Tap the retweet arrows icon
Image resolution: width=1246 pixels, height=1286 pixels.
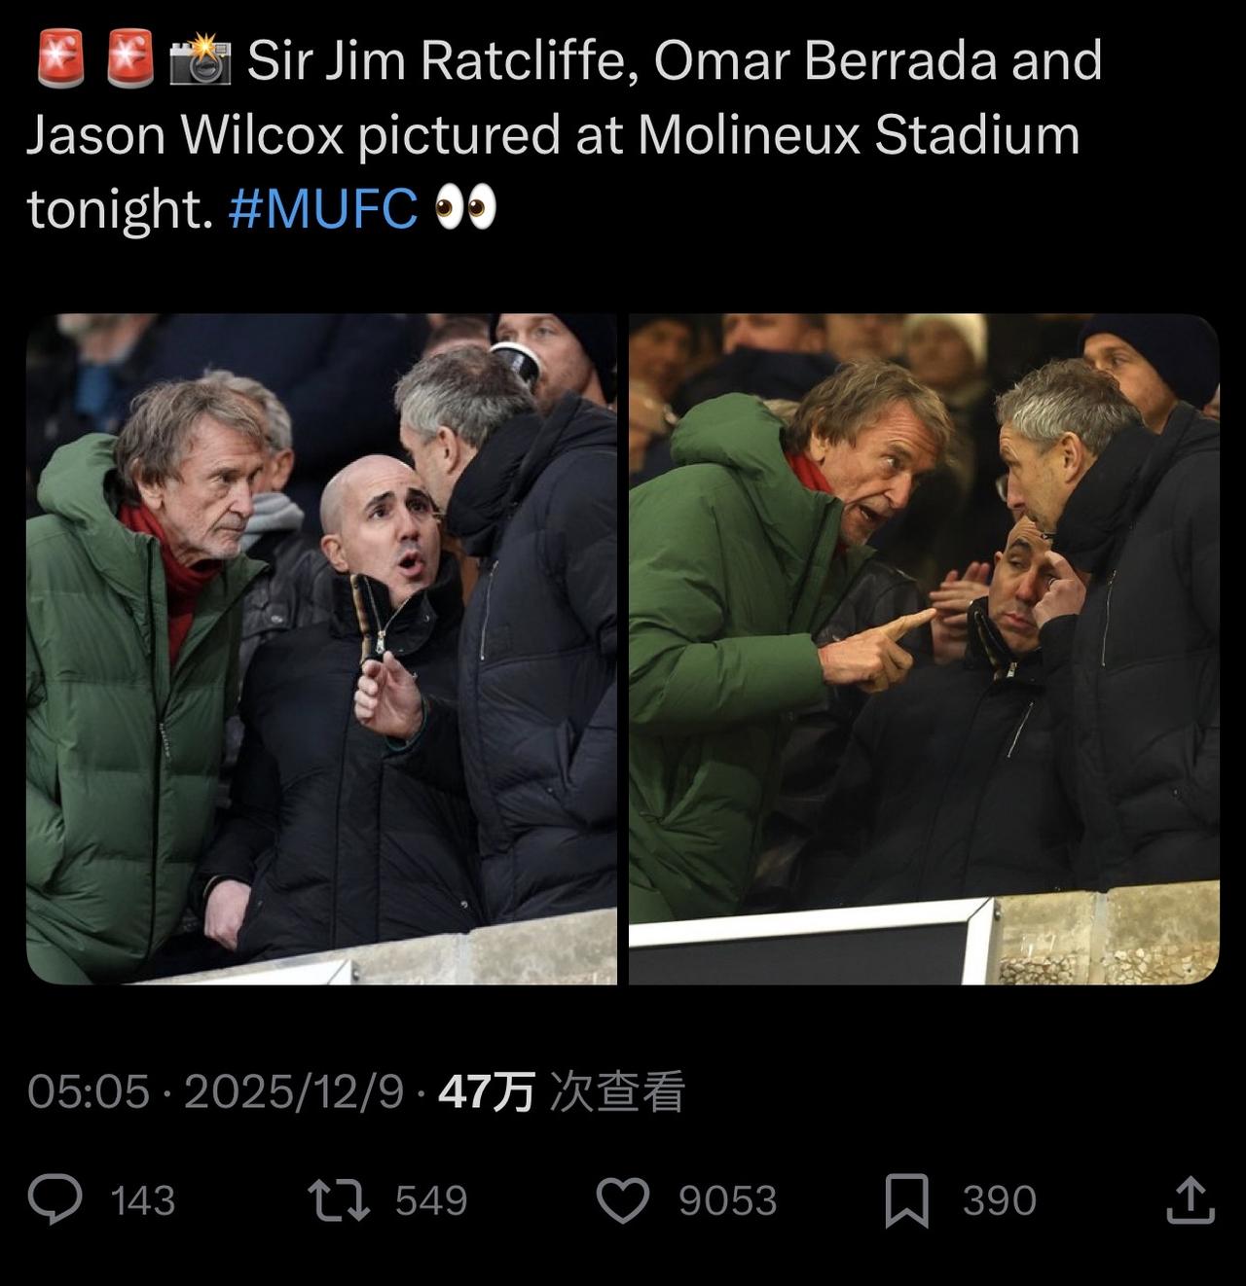pos(339,1199)
